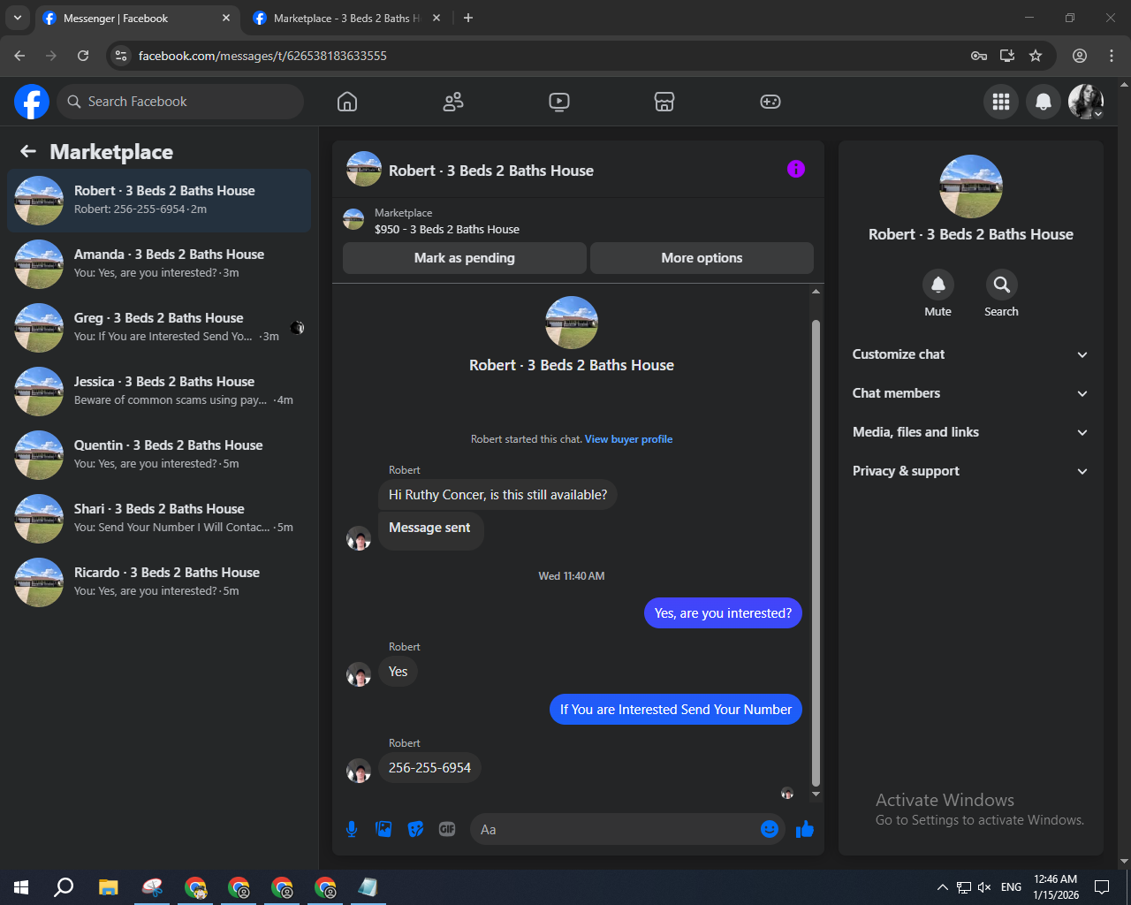Open the Marketplace storefront icon
The width and height of the screenshot is (1131, 905).
coord(664,102)
